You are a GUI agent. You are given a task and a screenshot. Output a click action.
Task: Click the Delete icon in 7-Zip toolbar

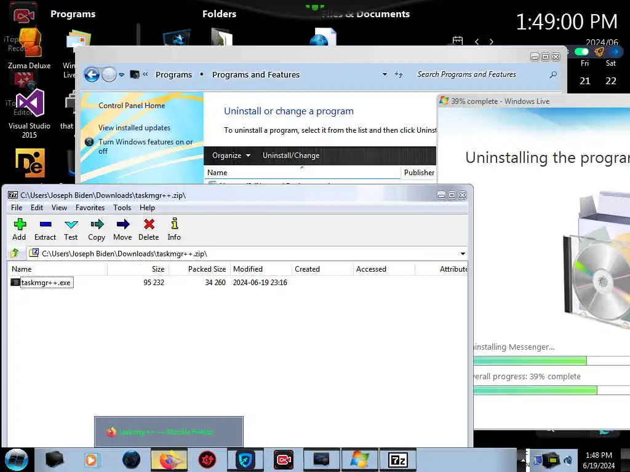click(x=149, y=224)
